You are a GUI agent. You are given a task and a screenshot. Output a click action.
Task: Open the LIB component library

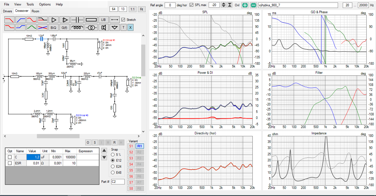(103, 20)
